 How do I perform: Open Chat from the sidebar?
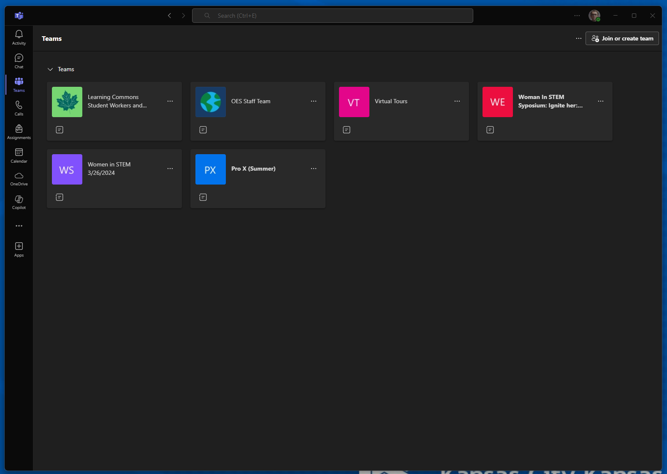[x=19, y=61]
